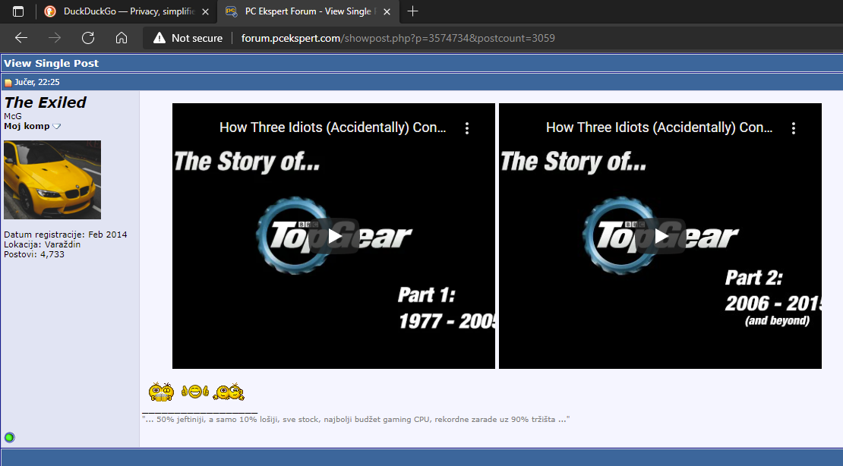843x466 pixels.
Task: Click the 'Datum registracije: Feb 2014' text
Action: point(65,235)
